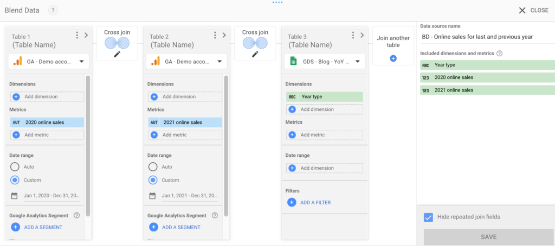Open Table 1 Google Analytics Segment help
Viewport: 555px width, 246px height.
click(x=76, y=215)
